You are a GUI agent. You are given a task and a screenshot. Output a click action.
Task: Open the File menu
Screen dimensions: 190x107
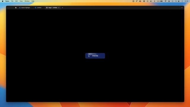(x=12, y=1)
